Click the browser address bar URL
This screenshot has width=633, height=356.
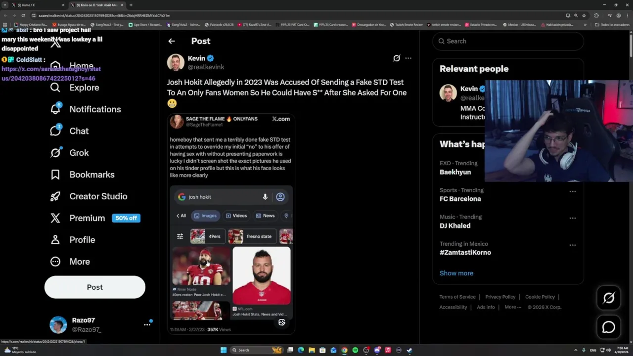coord(104,15)
